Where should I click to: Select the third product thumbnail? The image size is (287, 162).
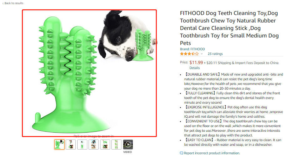(82, 145)
